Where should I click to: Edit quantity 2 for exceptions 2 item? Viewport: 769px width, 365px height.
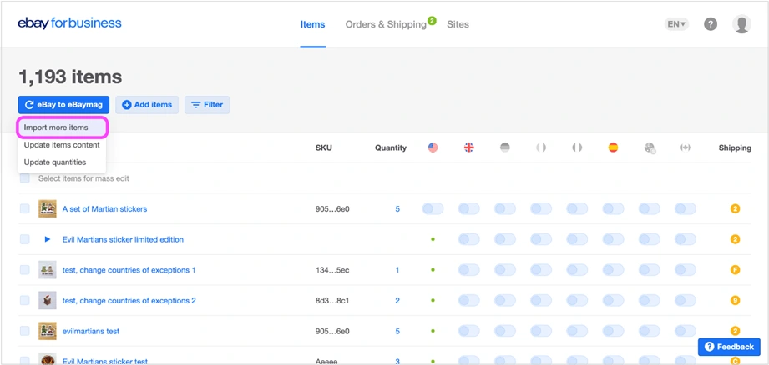pos(397,300)
